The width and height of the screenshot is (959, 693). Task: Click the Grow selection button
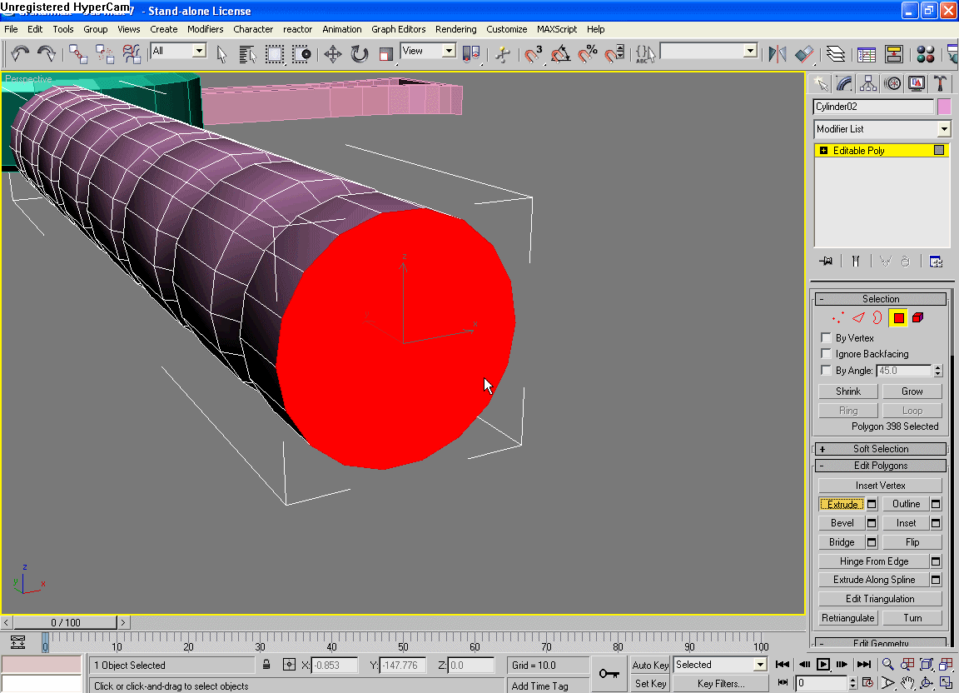(912, 391)
